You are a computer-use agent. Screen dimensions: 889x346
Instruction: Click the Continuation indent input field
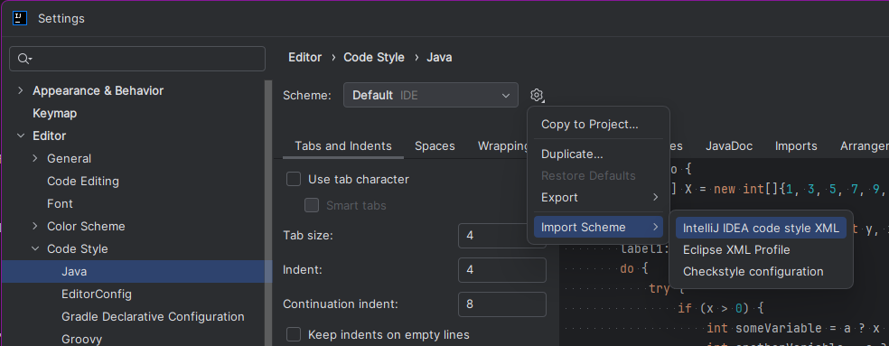[502, 304]
